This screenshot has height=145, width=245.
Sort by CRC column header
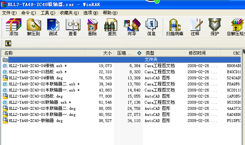click(231, 53)
